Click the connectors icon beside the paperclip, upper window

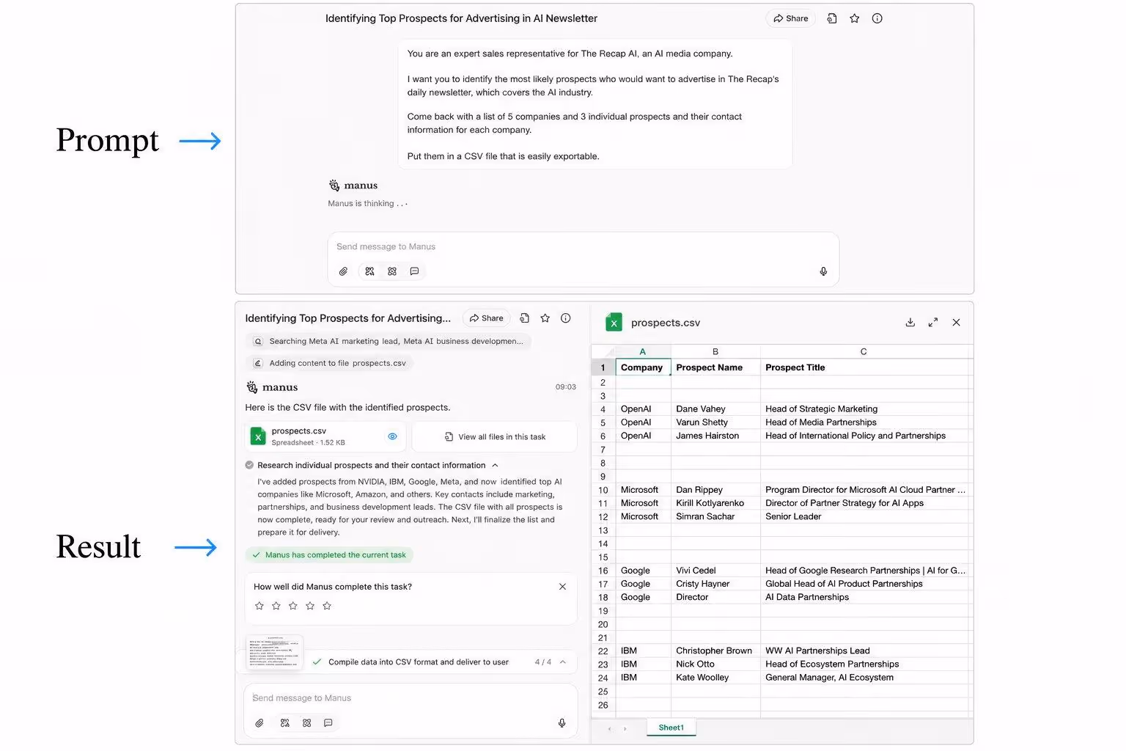[x=369, y=271]
